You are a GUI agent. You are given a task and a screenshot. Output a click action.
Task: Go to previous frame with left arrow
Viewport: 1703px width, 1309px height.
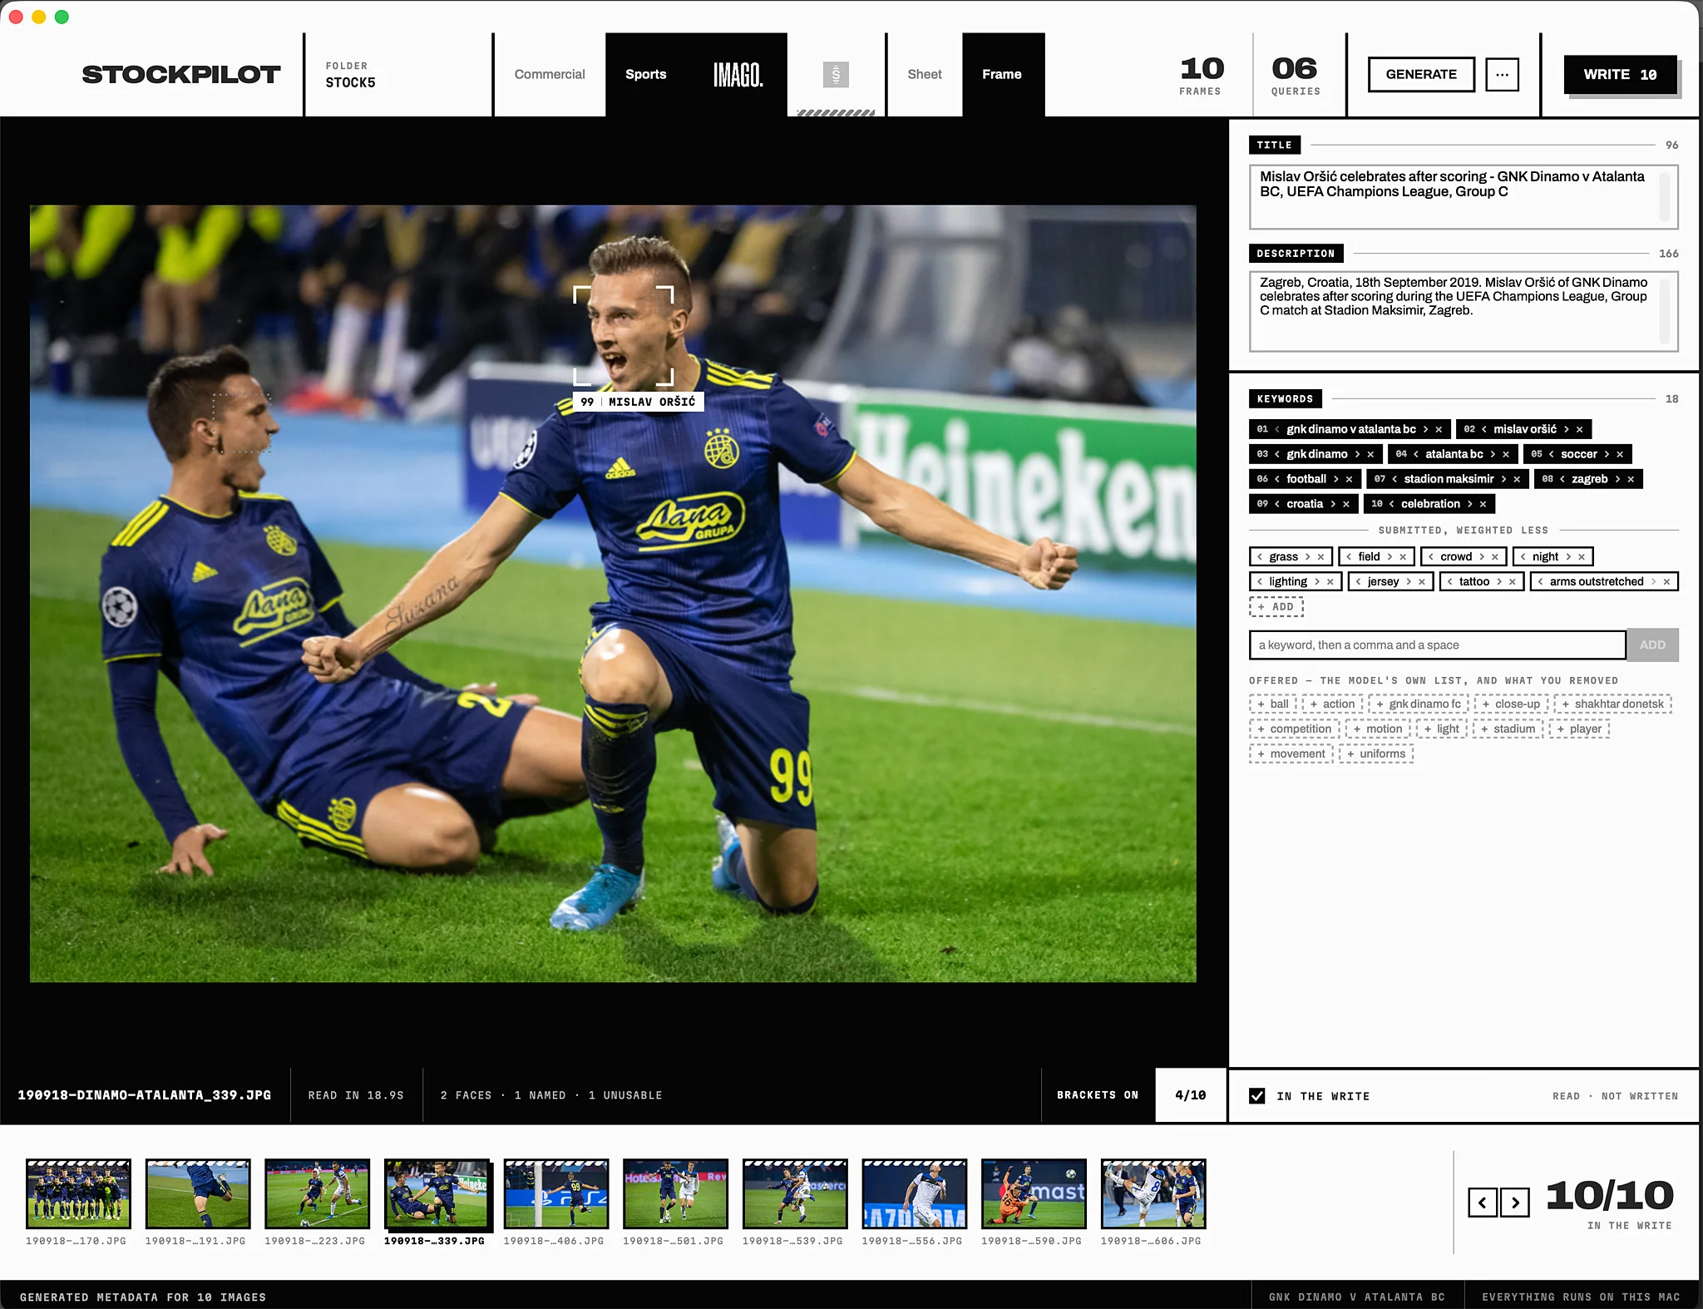pyautogui.click(x=1483, y=1203)
